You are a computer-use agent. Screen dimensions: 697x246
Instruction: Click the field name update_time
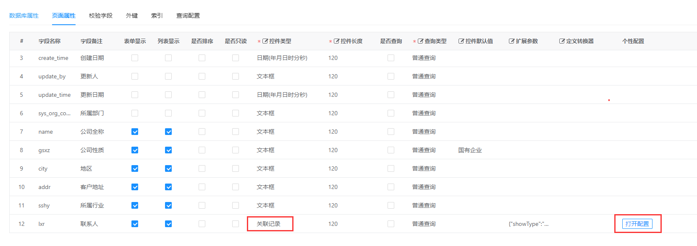[x=55, y=95]
